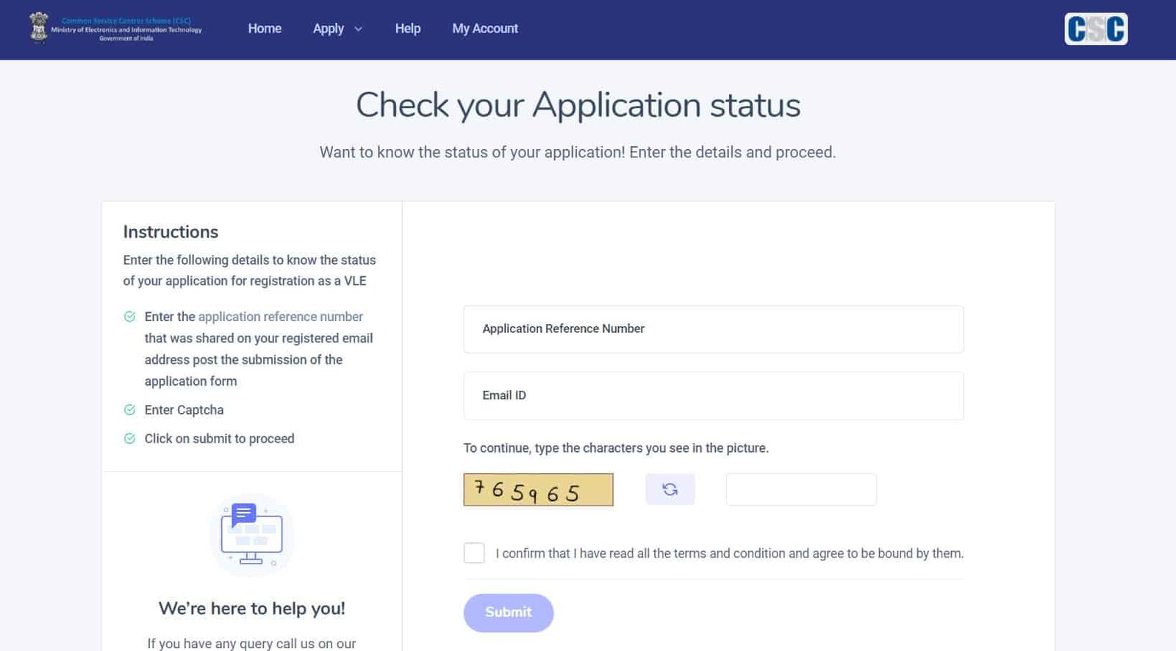Click checkmark icon beside application reference instruction

tap(130, 317)
